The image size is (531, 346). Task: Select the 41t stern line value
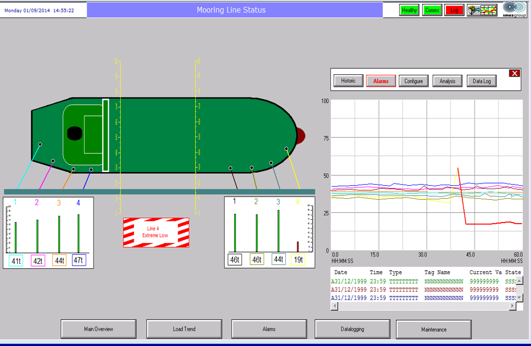tap(16, 261)
